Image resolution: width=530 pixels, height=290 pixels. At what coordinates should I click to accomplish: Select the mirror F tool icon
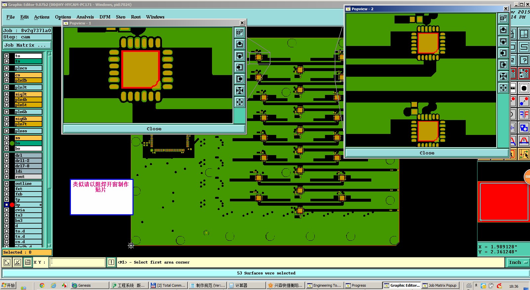pos(524,114)
